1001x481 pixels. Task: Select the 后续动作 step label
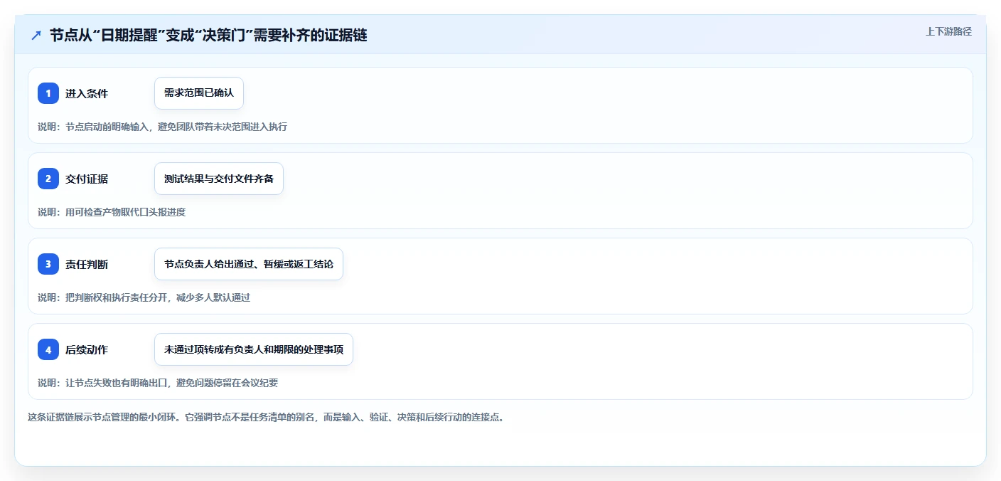(x=87, y=349)
